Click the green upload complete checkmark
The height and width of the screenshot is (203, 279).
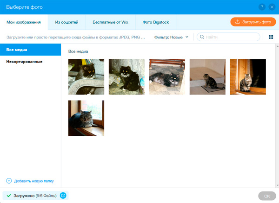pos(9,196)
